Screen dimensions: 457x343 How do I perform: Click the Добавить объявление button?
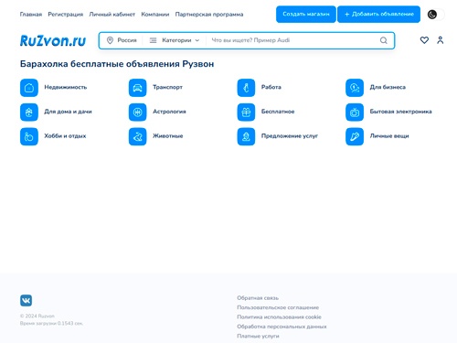[378, 14]
